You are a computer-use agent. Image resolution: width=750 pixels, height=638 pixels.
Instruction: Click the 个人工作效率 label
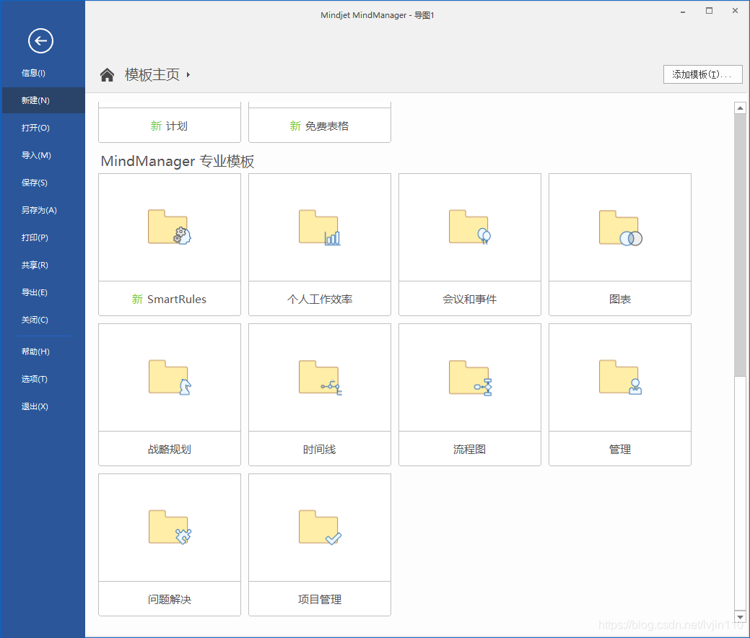(x=320, y=300)
